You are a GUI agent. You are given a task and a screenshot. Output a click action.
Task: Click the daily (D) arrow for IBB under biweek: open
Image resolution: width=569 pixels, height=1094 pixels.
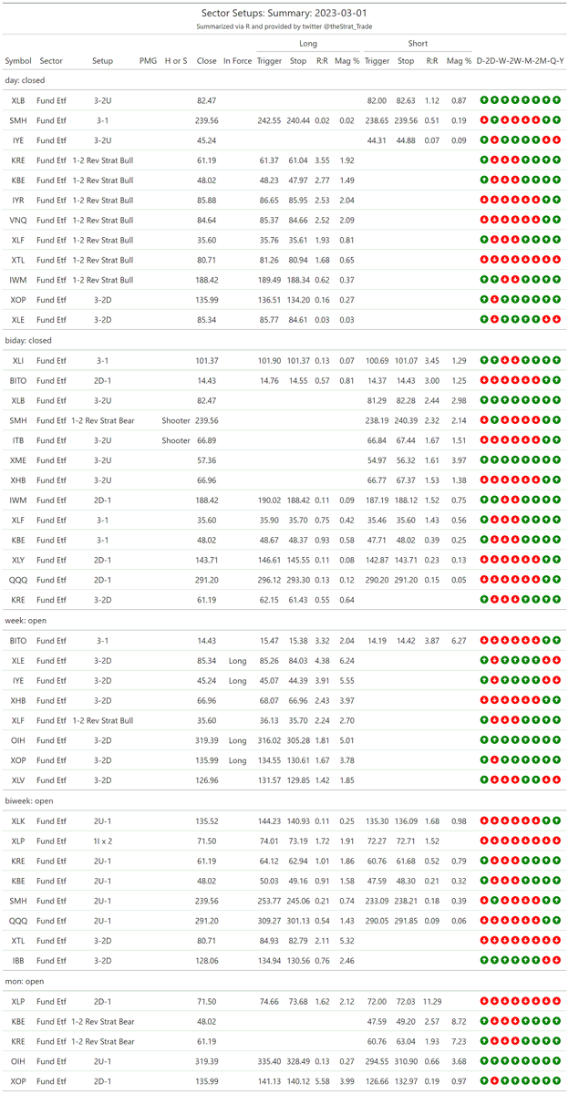484,961
